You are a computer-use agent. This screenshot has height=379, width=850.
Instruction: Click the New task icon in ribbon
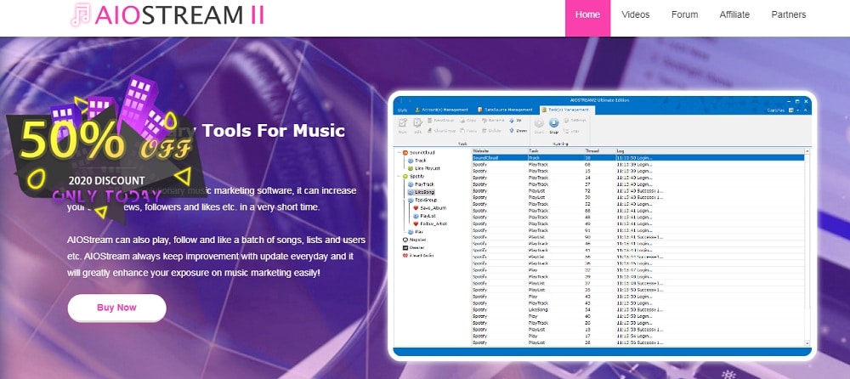point(403,125)
